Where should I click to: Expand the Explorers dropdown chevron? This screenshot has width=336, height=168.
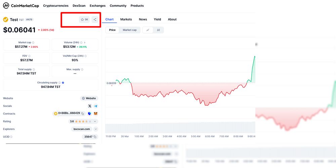tap(96, 129)
